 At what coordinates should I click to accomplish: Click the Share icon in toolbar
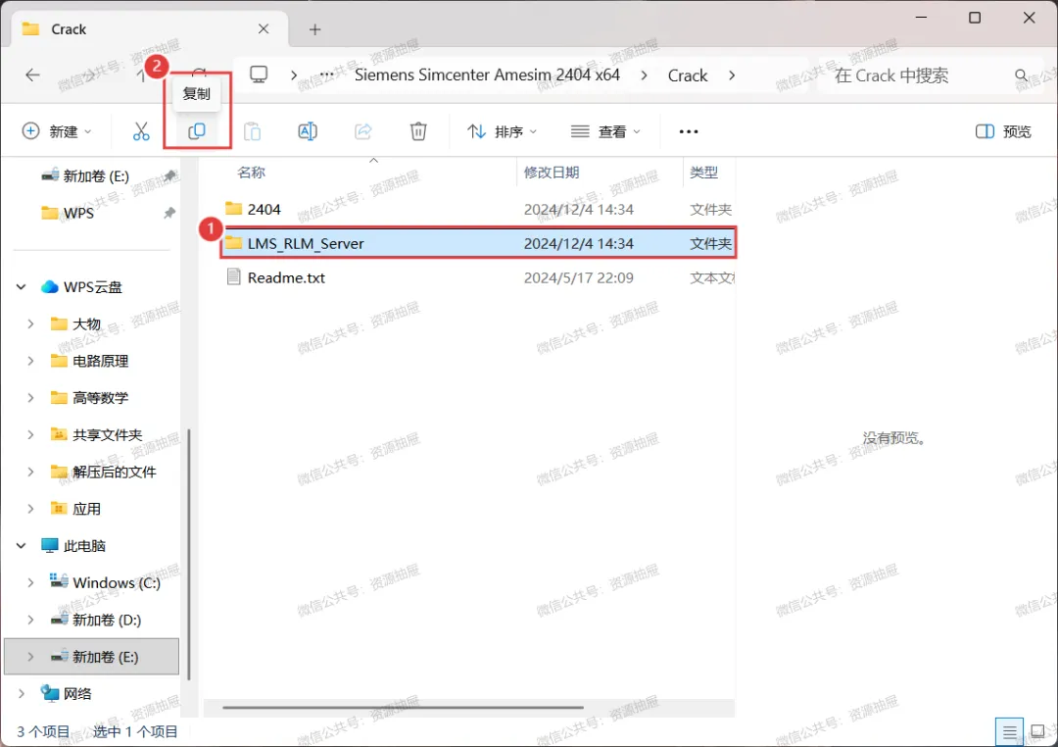coord(363,131)
